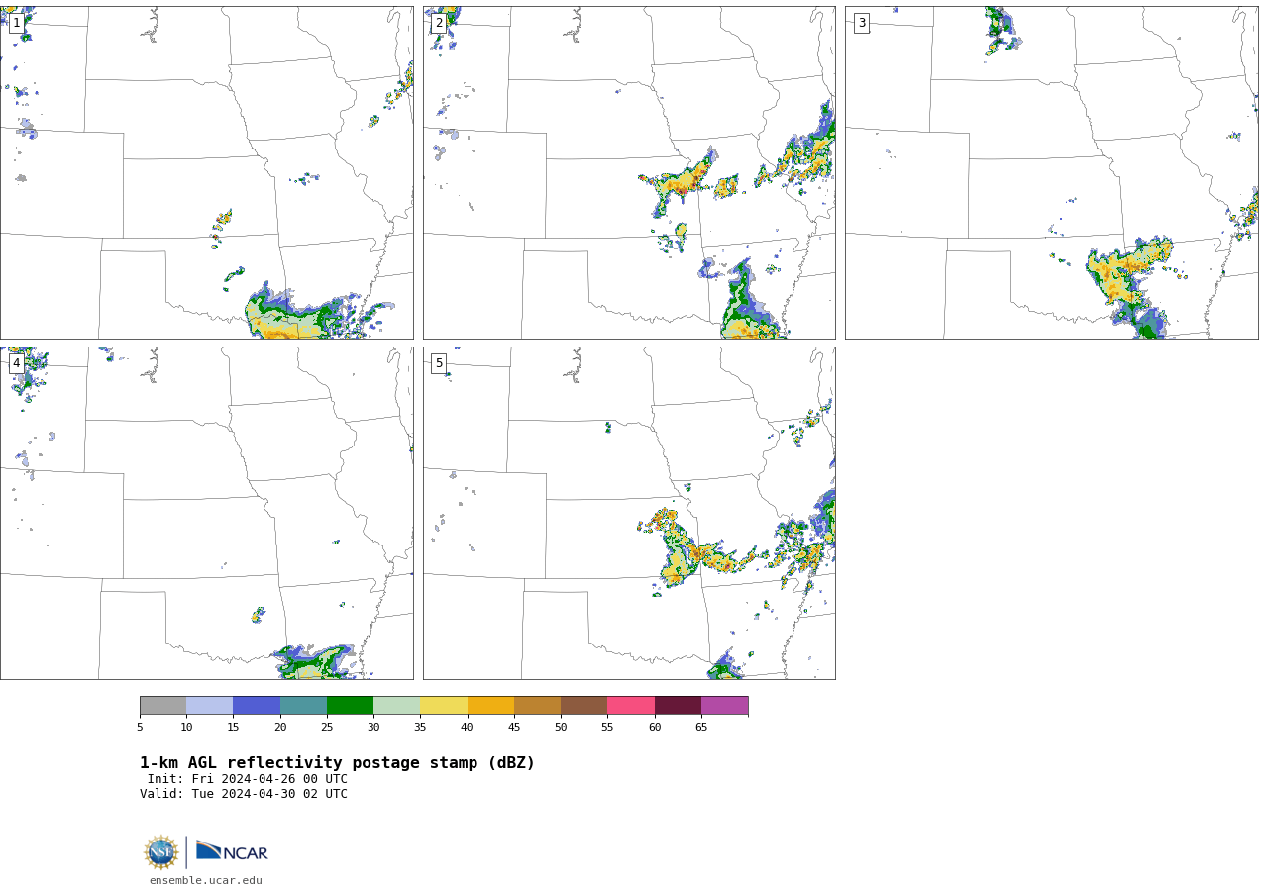Open ensemble member 5 reflectivity map
1268x892 pixels.
(629, 513)
